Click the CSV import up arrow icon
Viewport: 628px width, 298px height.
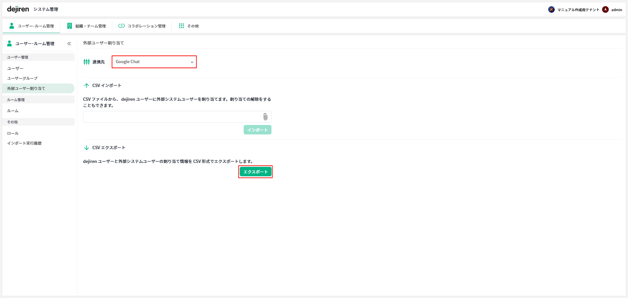[87, 86]
